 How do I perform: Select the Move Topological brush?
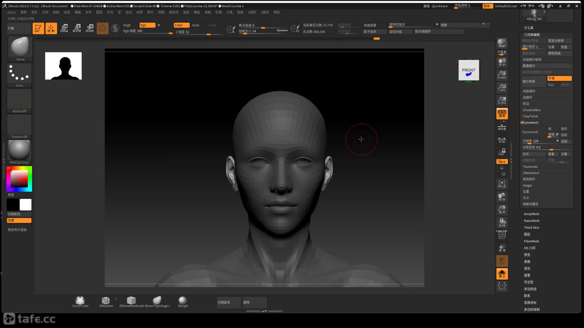coord(157,302)
